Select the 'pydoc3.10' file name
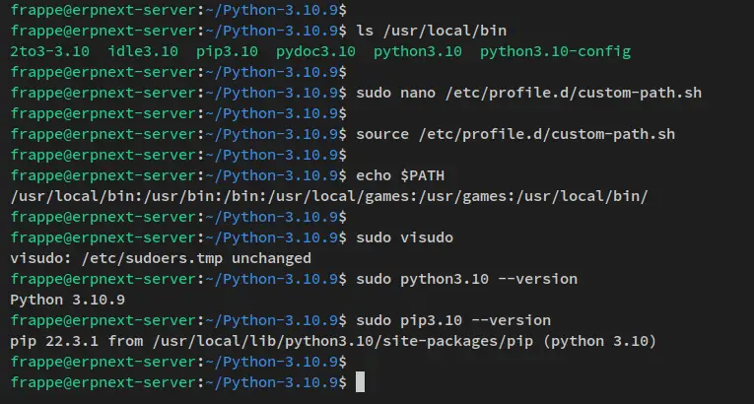This screenshot has width=754, height=404. tap(316, 51)
